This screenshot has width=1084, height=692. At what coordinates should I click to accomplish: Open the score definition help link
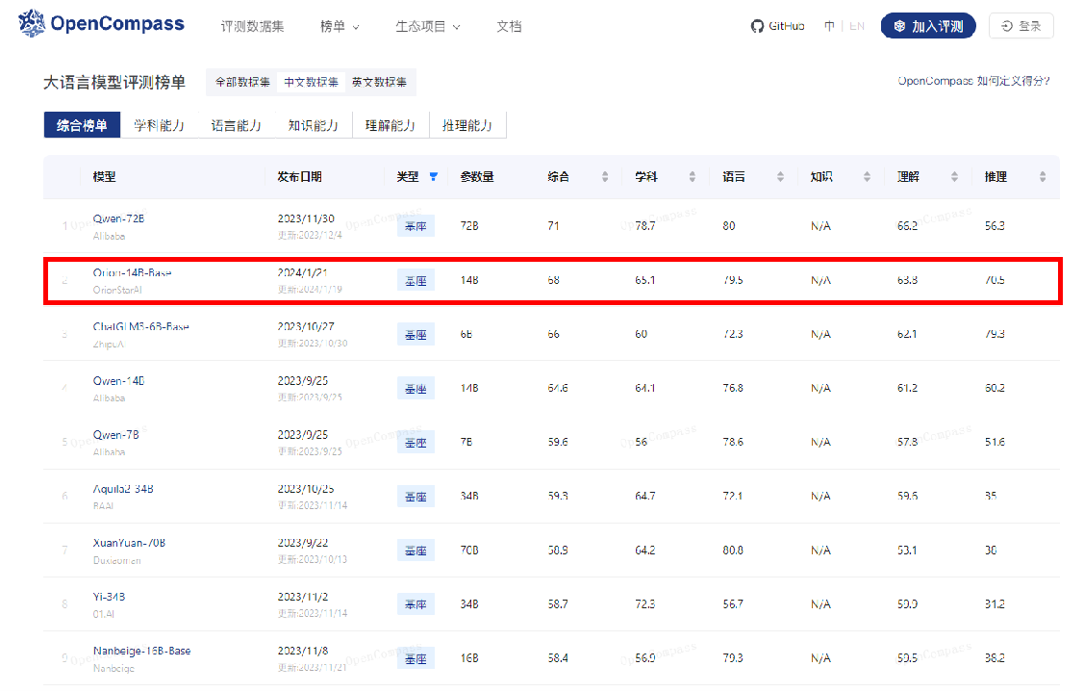tap(973, 81)
